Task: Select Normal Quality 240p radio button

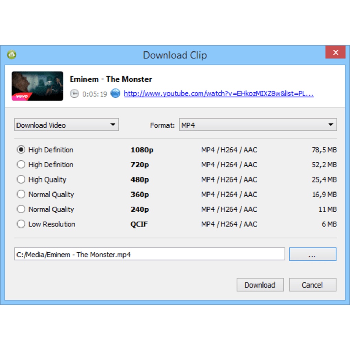Action: (21, 209)
